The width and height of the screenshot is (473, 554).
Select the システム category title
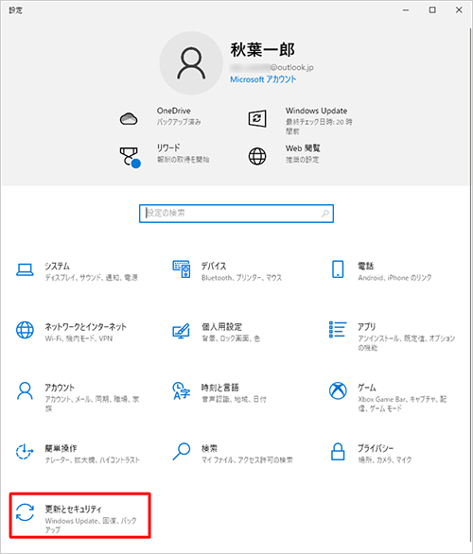tap(58, 266)
